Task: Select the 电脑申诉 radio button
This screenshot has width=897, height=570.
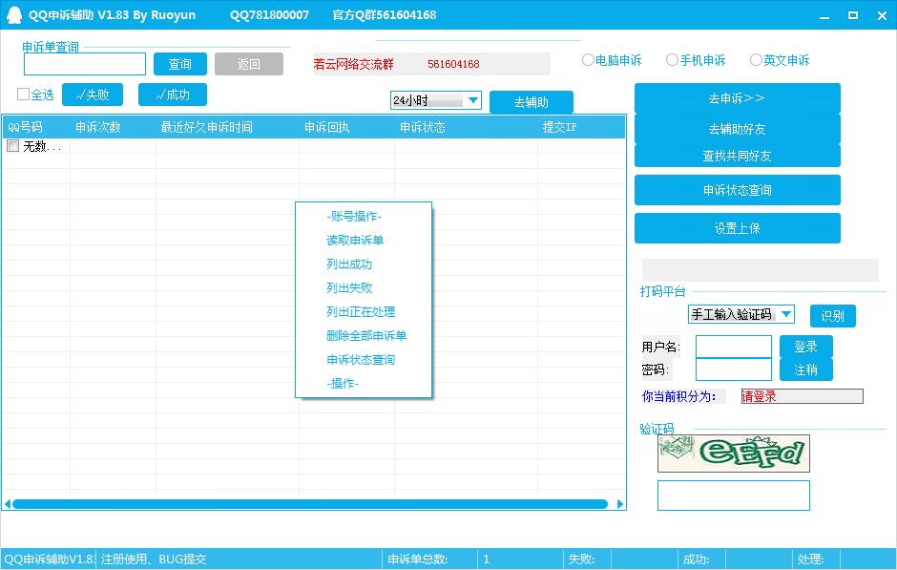Action: (x=588, y=59)
